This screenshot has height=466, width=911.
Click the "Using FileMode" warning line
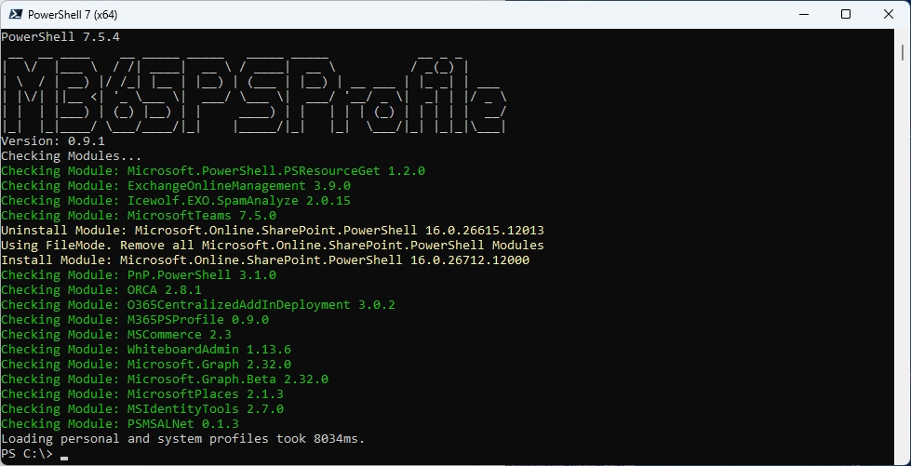[x=272, y=246]
